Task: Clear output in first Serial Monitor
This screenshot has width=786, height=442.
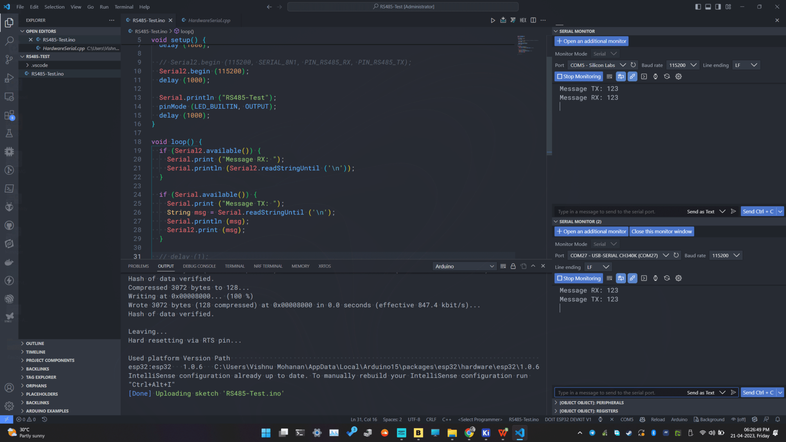Action: [610, 77]
